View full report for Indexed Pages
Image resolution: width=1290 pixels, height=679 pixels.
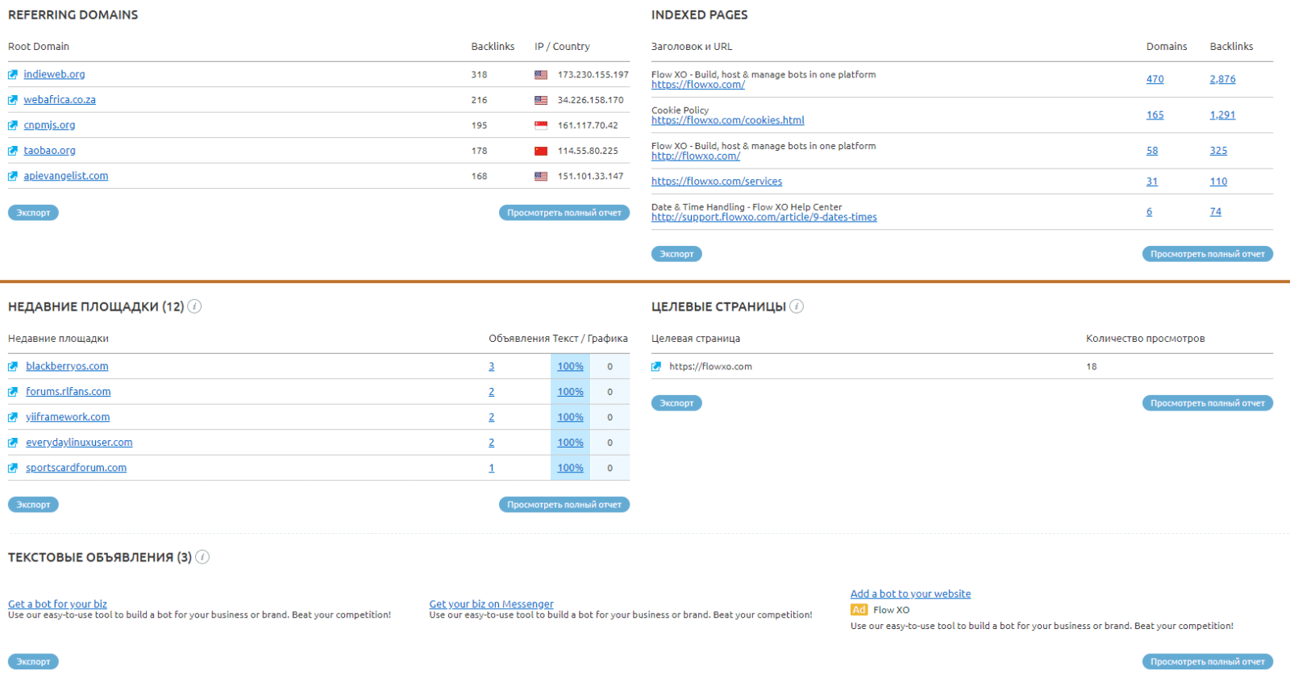tap(1208, 254)
